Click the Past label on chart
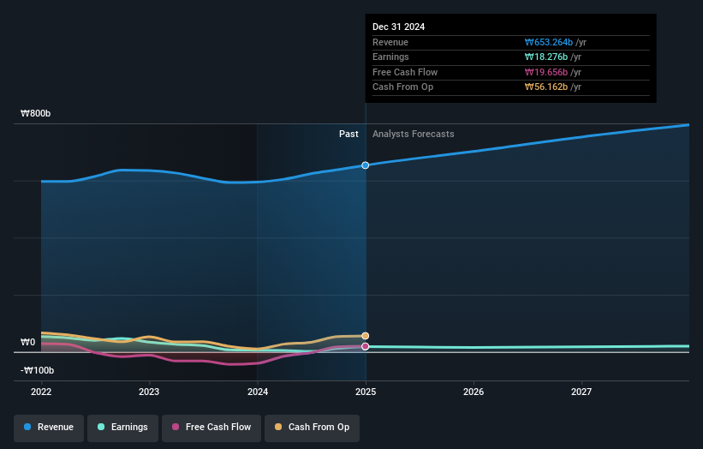703x449 pixels. (349, 135)
